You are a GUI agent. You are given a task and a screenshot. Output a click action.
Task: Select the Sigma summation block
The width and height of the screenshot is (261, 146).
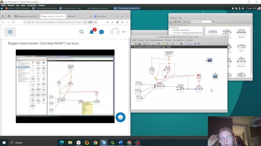pos(180,88)
